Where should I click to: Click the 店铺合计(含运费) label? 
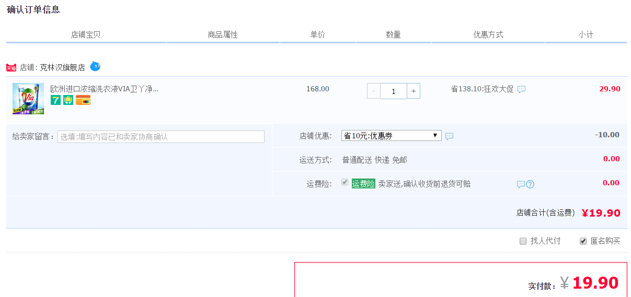click(x=546, y=213)
